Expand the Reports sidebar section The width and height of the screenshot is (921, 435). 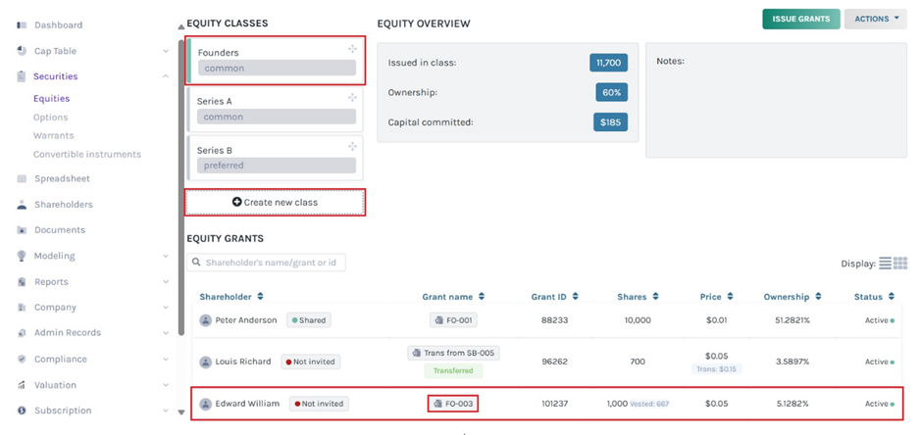[x=165, y=282]
